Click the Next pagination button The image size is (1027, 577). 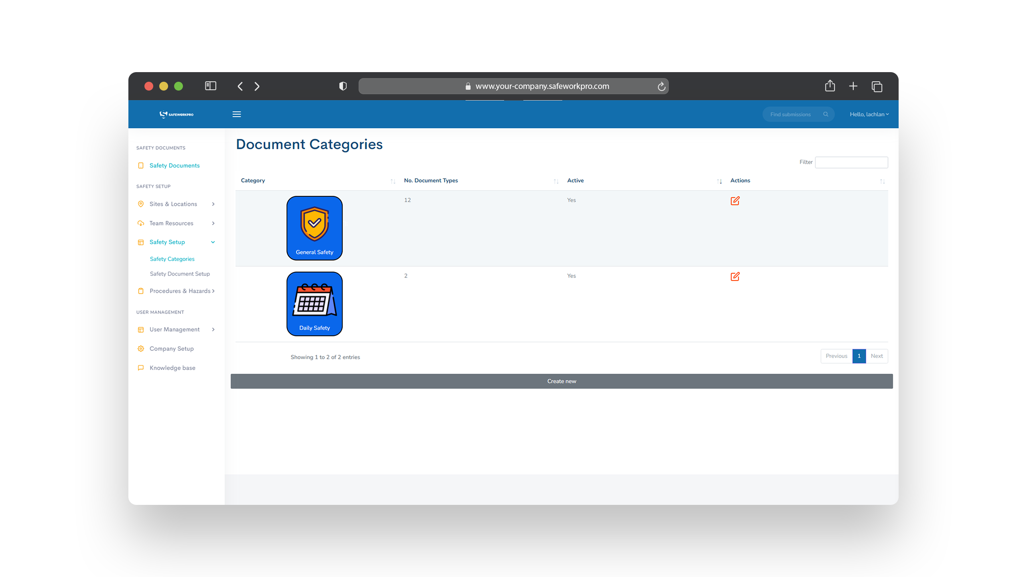pos(876,356)
